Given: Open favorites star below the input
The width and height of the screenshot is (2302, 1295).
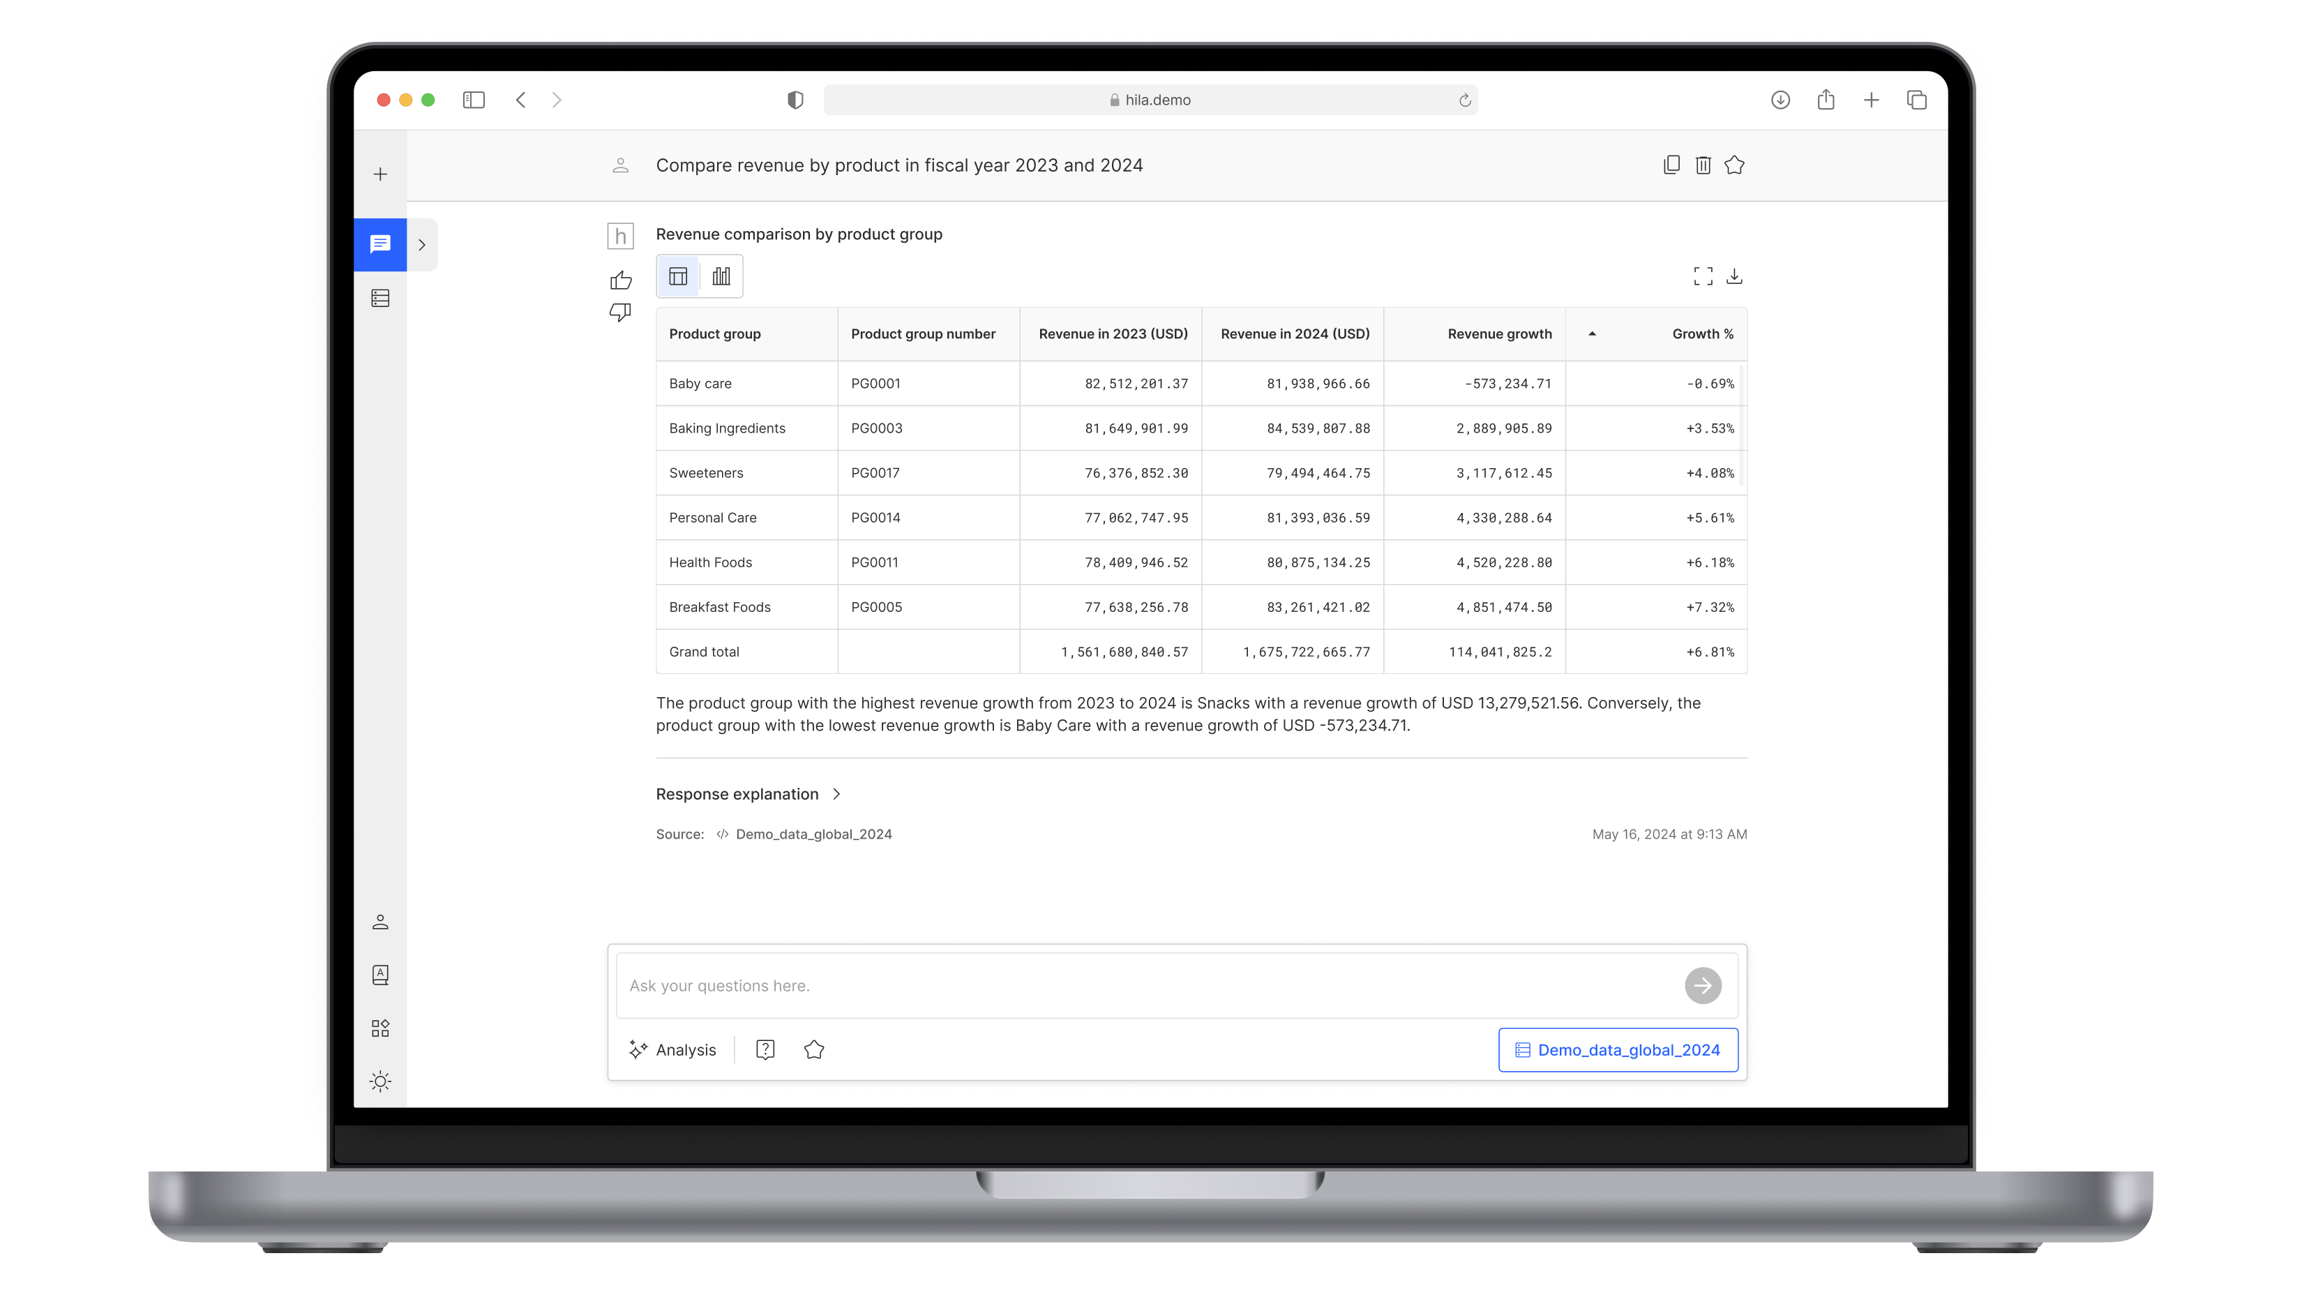Looking at the screenshot, I should click(x=814, y=1050).
